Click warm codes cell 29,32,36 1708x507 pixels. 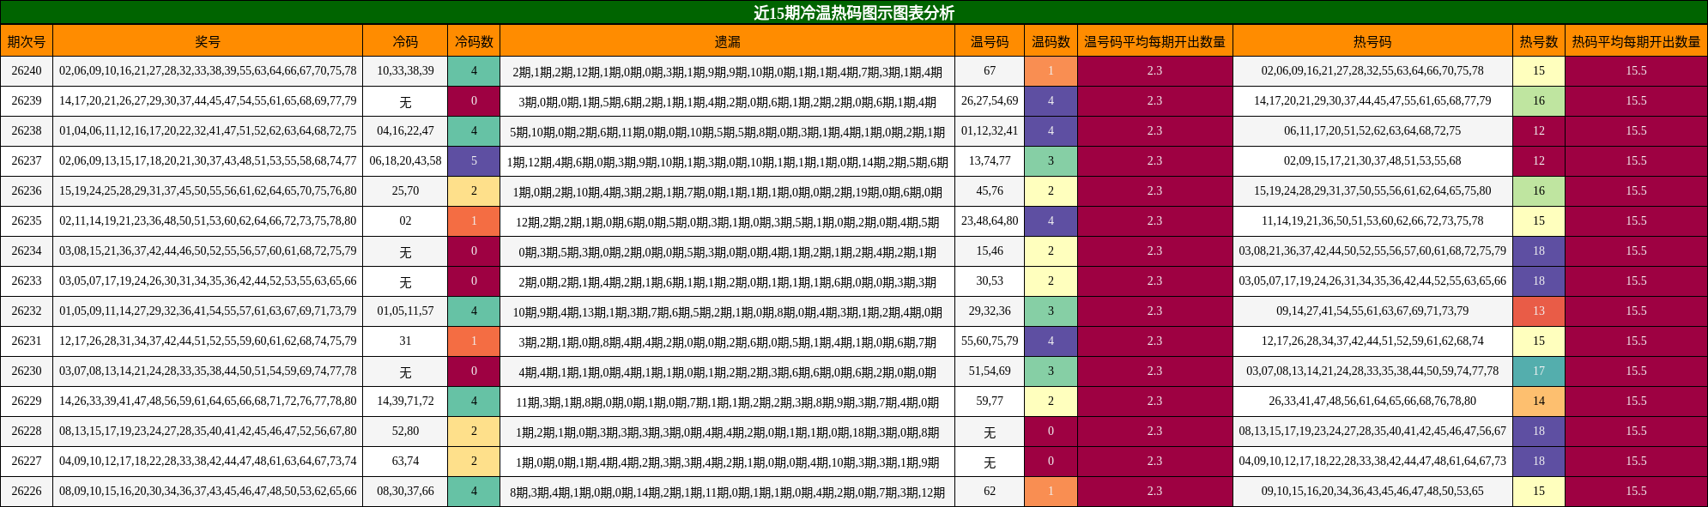(x=990, y=311)
